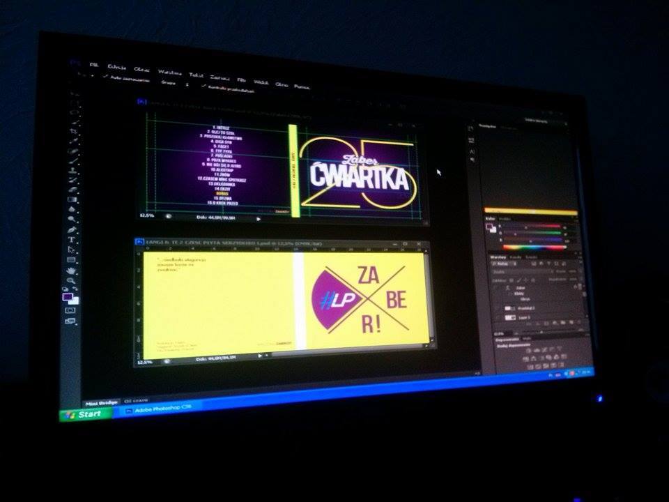This screenshot has width=669, height=502.
Task: Select the Path Selection arrow tool
Action: (x=71, y=250)
